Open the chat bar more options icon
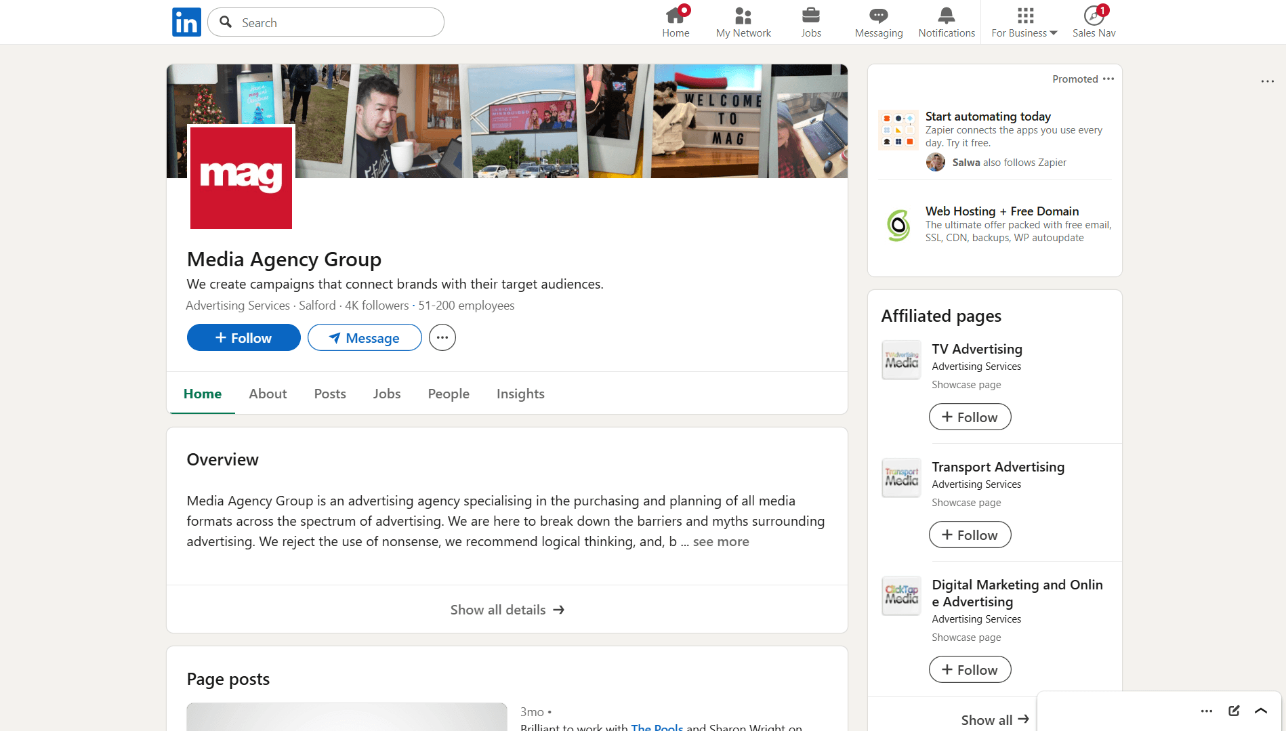 click(x=1207, y=711)
